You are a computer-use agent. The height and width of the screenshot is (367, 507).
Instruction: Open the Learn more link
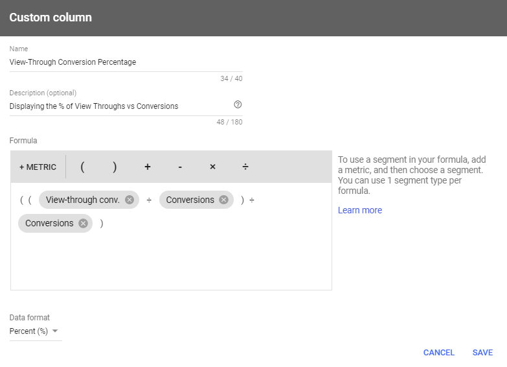(x=360, y=210)
